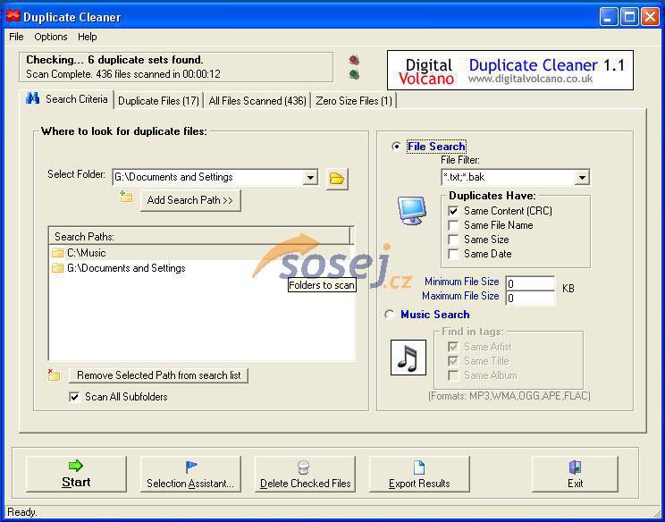Click the red status light indicator
665x522 pixels.
pos(354,60)
